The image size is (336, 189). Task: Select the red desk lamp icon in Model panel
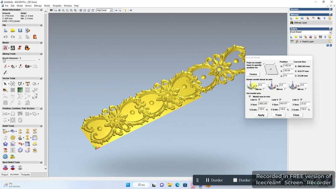coord(20,48)
